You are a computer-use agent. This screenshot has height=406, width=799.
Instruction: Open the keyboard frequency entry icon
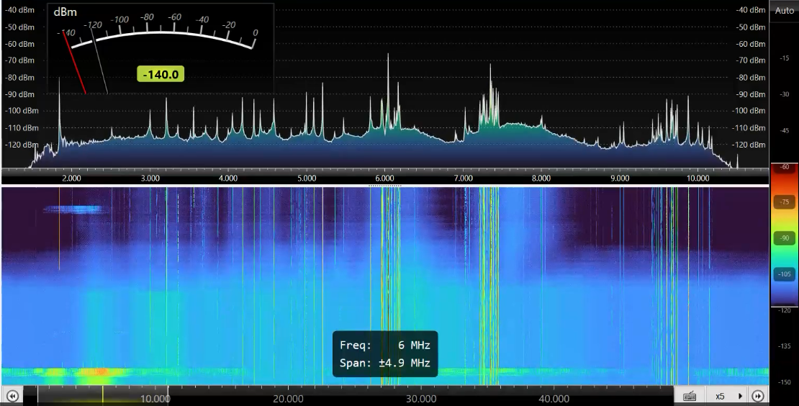pyautogui.click(x=689, y=396)
